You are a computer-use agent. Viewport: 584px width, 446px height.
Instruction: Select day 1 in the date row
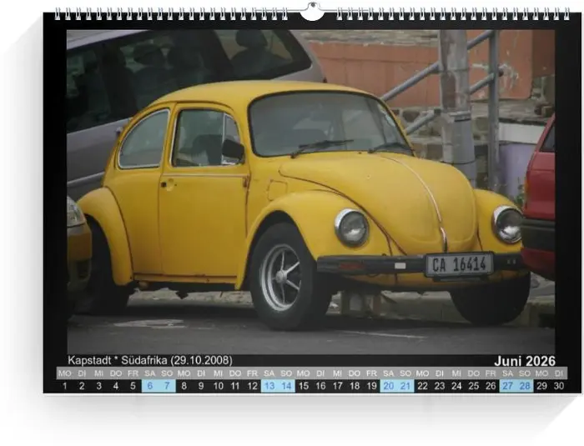(64, 386)
